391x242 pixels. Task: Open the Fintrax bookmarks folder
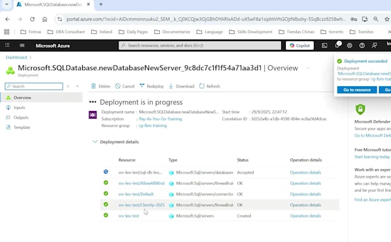[31, 32]
